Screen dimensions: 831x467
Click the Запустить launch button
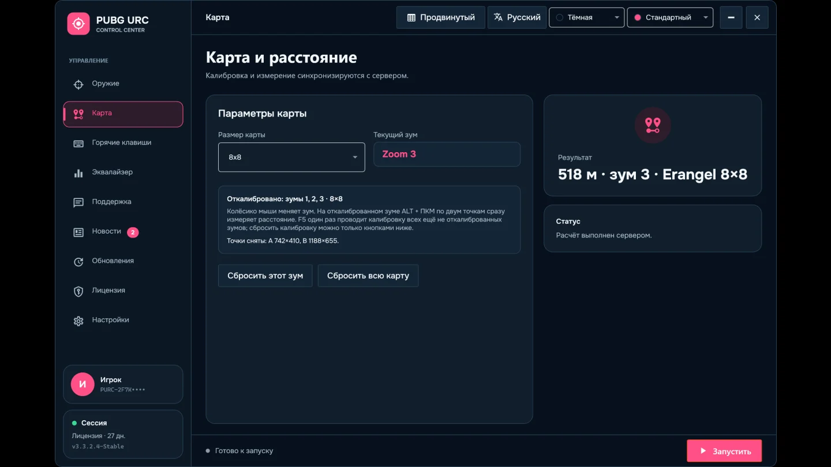click(724, 451)
